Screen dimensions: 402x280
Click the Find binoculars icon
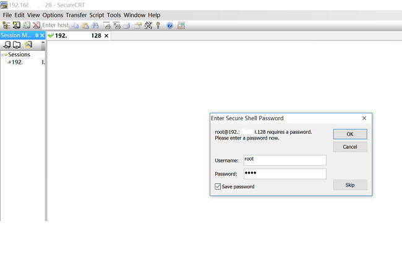click(95, 25)
